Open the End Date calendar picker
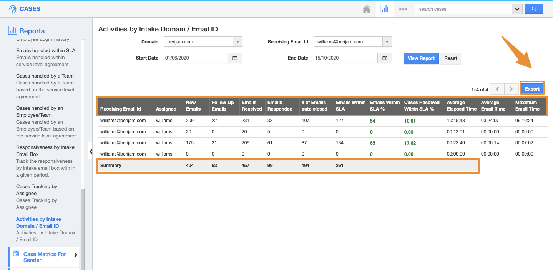The height and width of the screenshot is (270, 553). (x=385, y=58)
